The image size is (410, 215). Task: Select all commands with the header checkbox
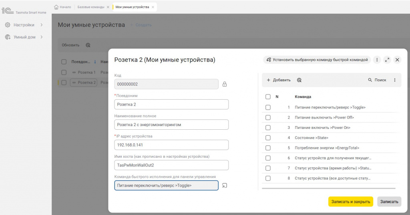[268, 96]
